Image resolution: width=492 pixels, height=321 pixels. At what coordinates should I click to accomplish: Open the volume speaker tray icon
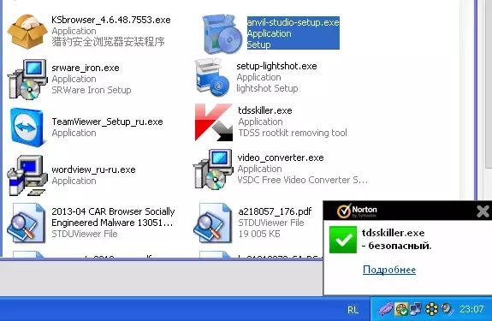coord(447,309)
